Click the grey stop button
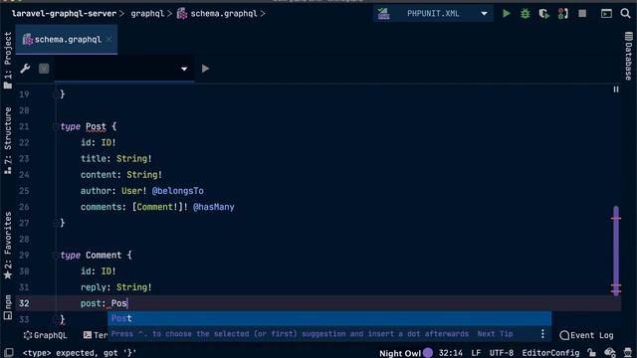Screen dimensions: 637x358 tap(582, 13)
